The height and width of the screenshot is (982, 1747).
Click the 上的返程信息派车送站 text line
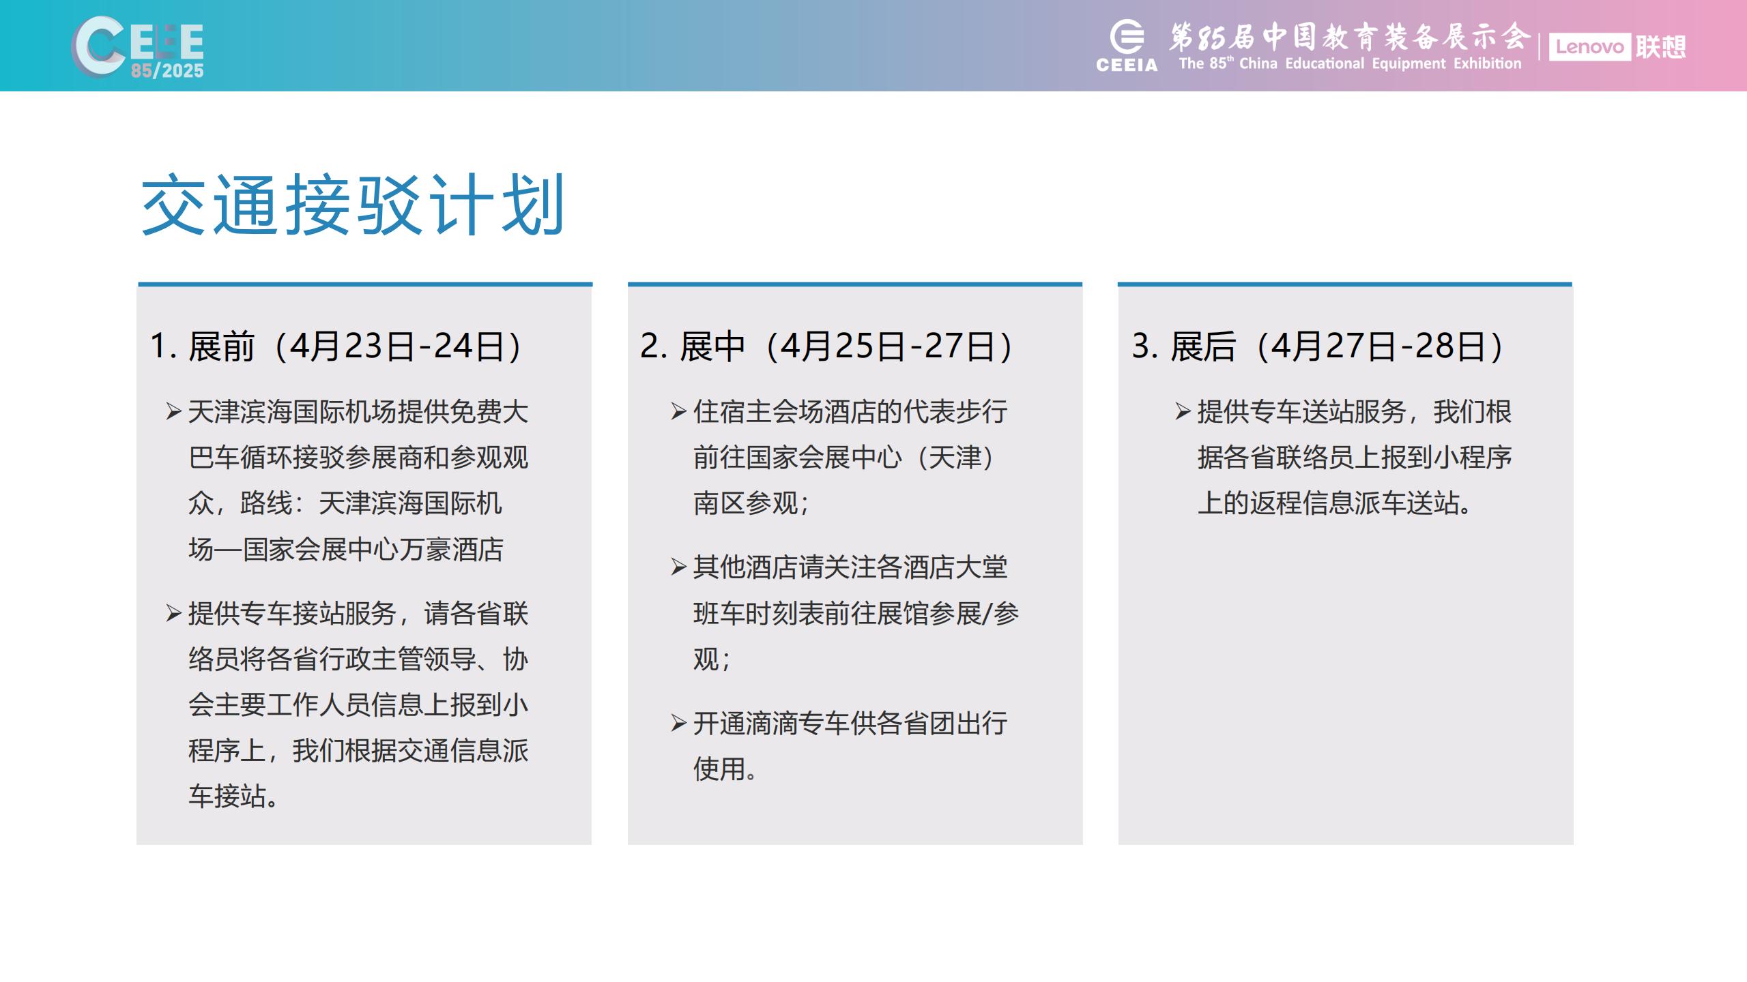[x=1335, y=503]
